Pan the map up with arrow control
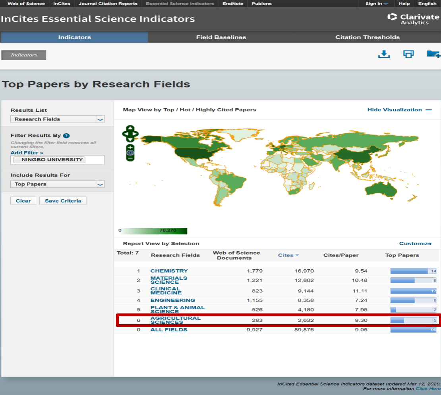Viewport: 441px width, 395px height. point(130,128)
